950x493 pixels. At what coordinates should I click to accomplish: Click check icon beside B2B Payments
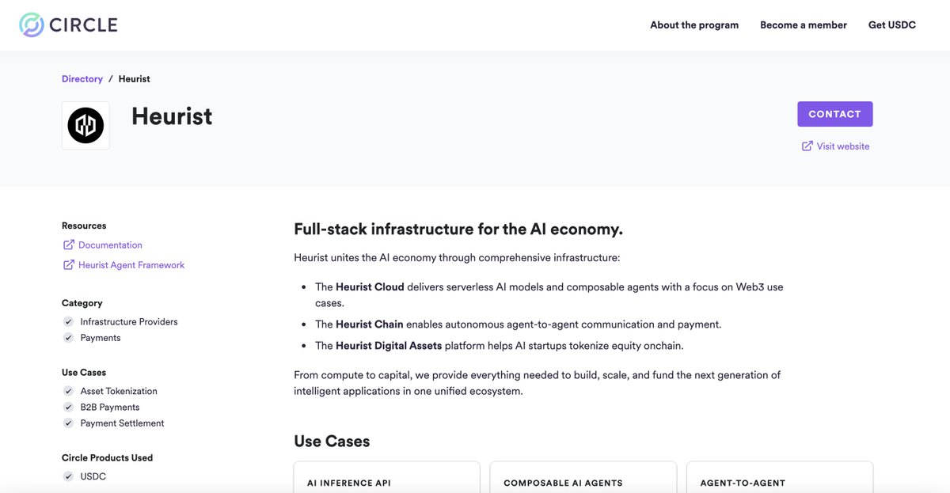click(68, 407)
